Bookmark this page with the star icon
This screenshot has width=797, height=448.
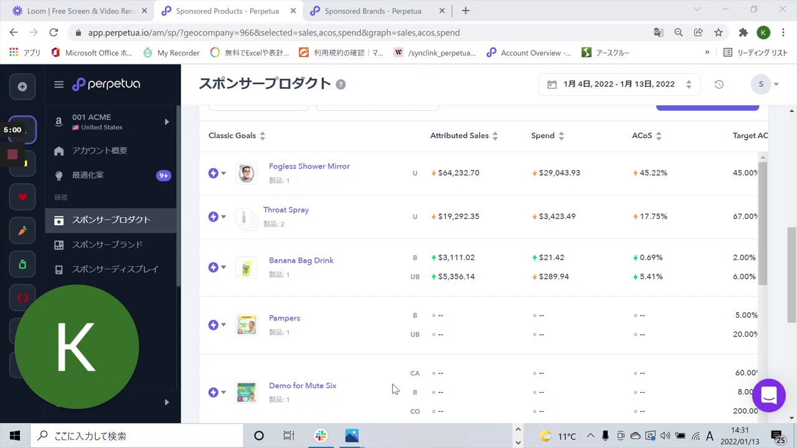719,32
